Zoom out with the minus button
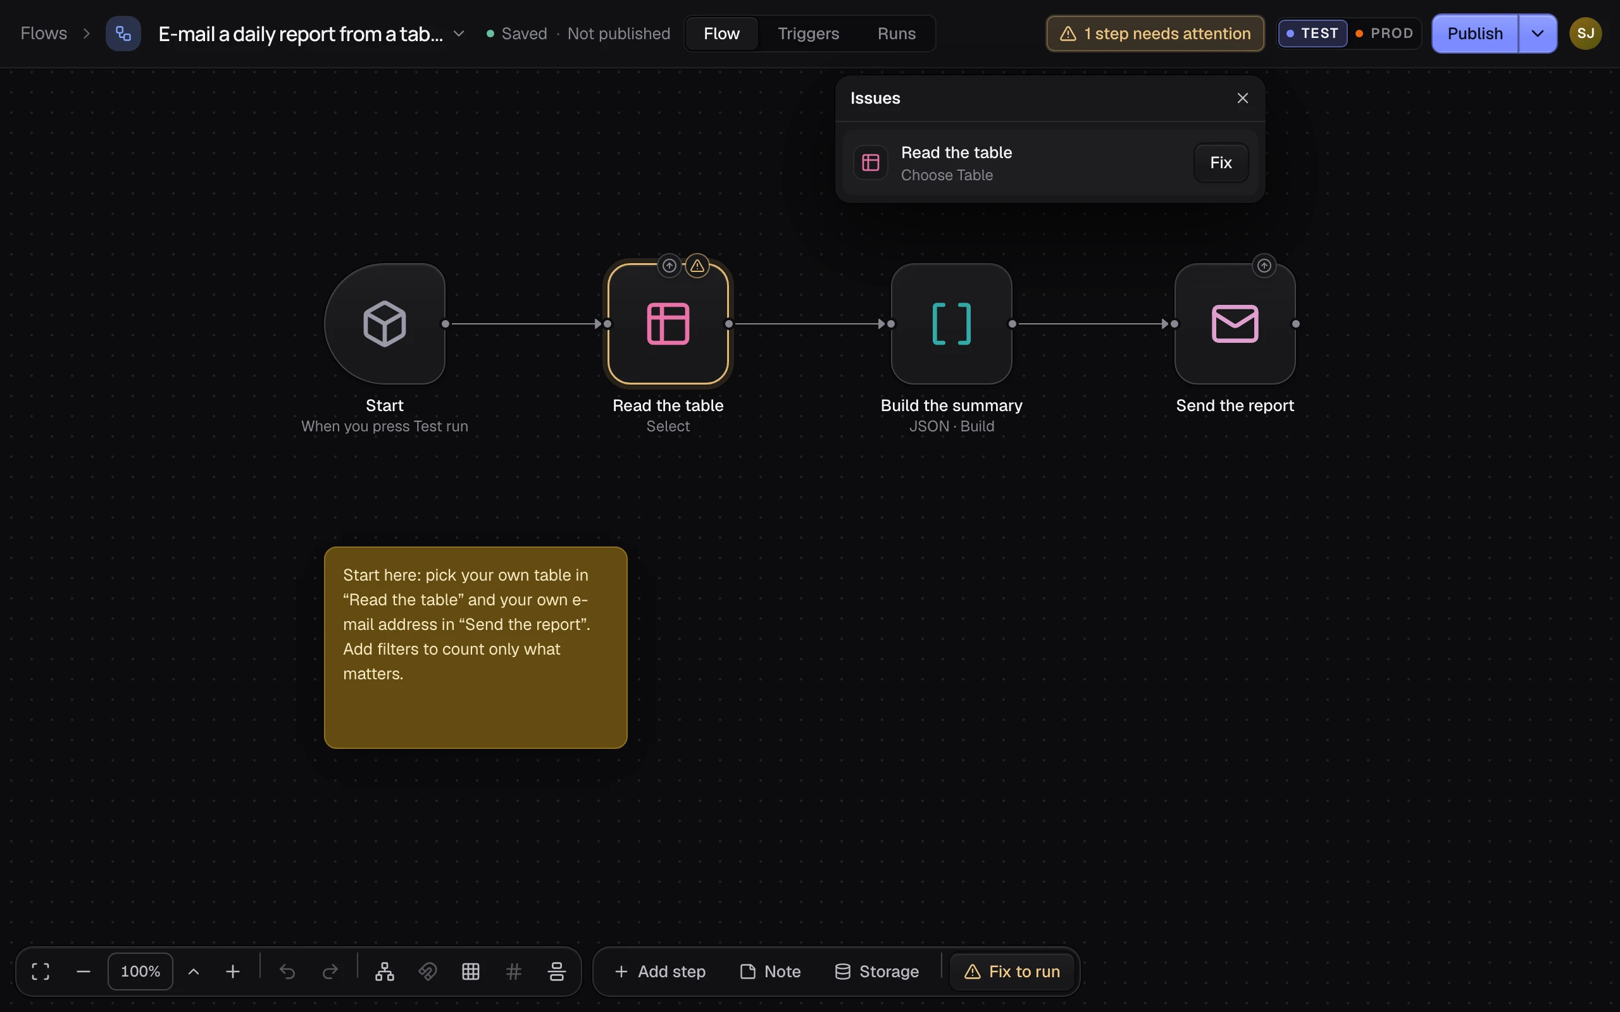This screenshot has height=1012, width=1620. (84, 971)
